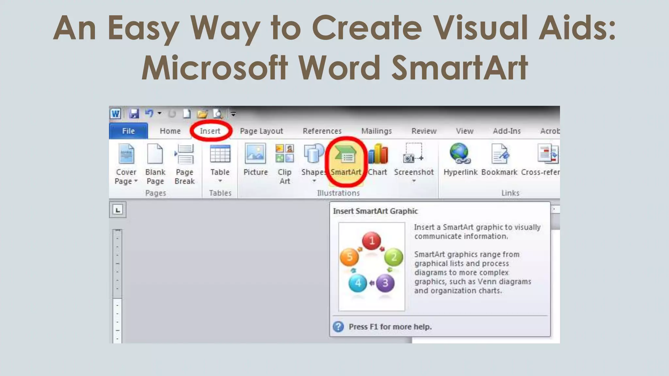This screenshot has width=669, height=376.
Task: Click the Redo icon in Quick Access Toolbar
Action: 172,114
